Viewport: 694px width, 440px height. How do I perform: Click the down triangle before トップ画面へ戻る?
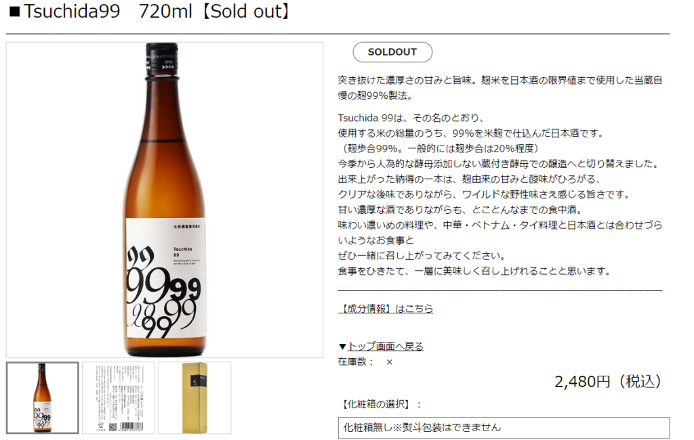coord(342,347)
